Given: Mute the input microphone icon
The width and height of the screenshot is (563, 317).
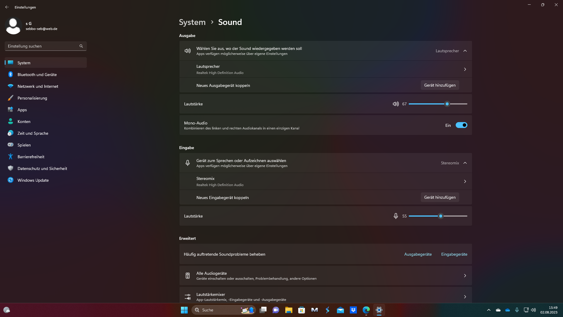Looking at the screenshot, I should (396, 216).
